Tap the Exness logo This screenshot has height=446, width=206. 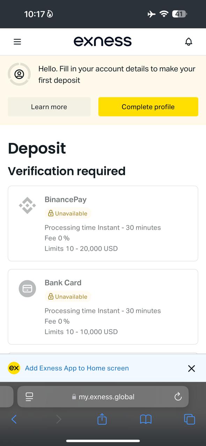103,41
